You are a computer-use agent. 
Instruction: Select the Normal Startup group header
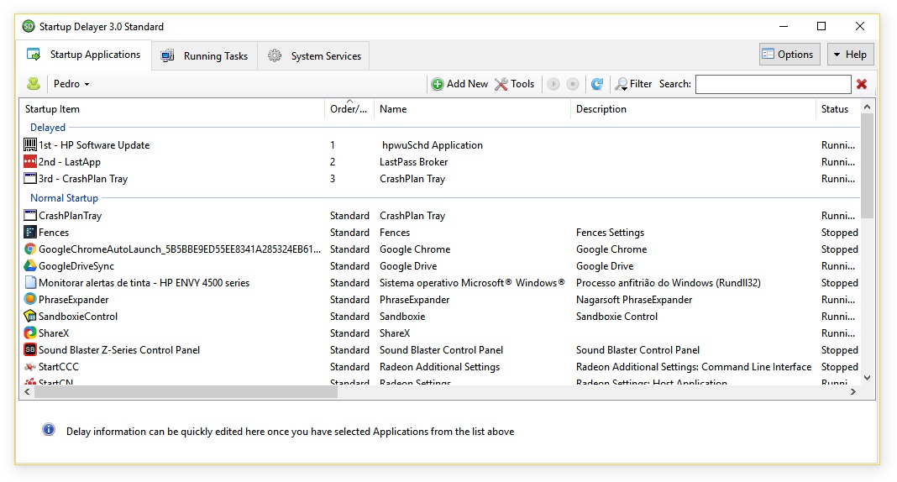[64, 198]
